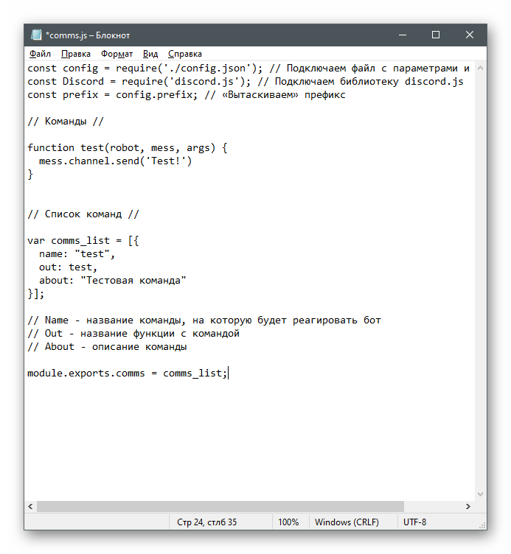Screen dimensions: 511x554
Task: Click the horizontal scrollbar right arrow
Action: (467, 507)
